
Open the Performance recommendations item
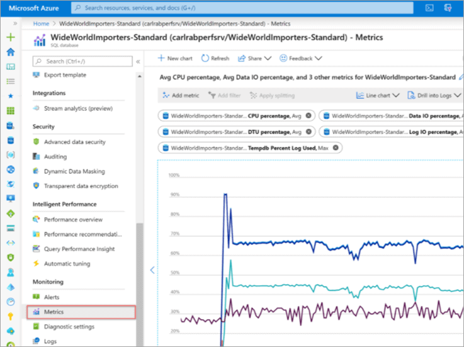(83, 234)
